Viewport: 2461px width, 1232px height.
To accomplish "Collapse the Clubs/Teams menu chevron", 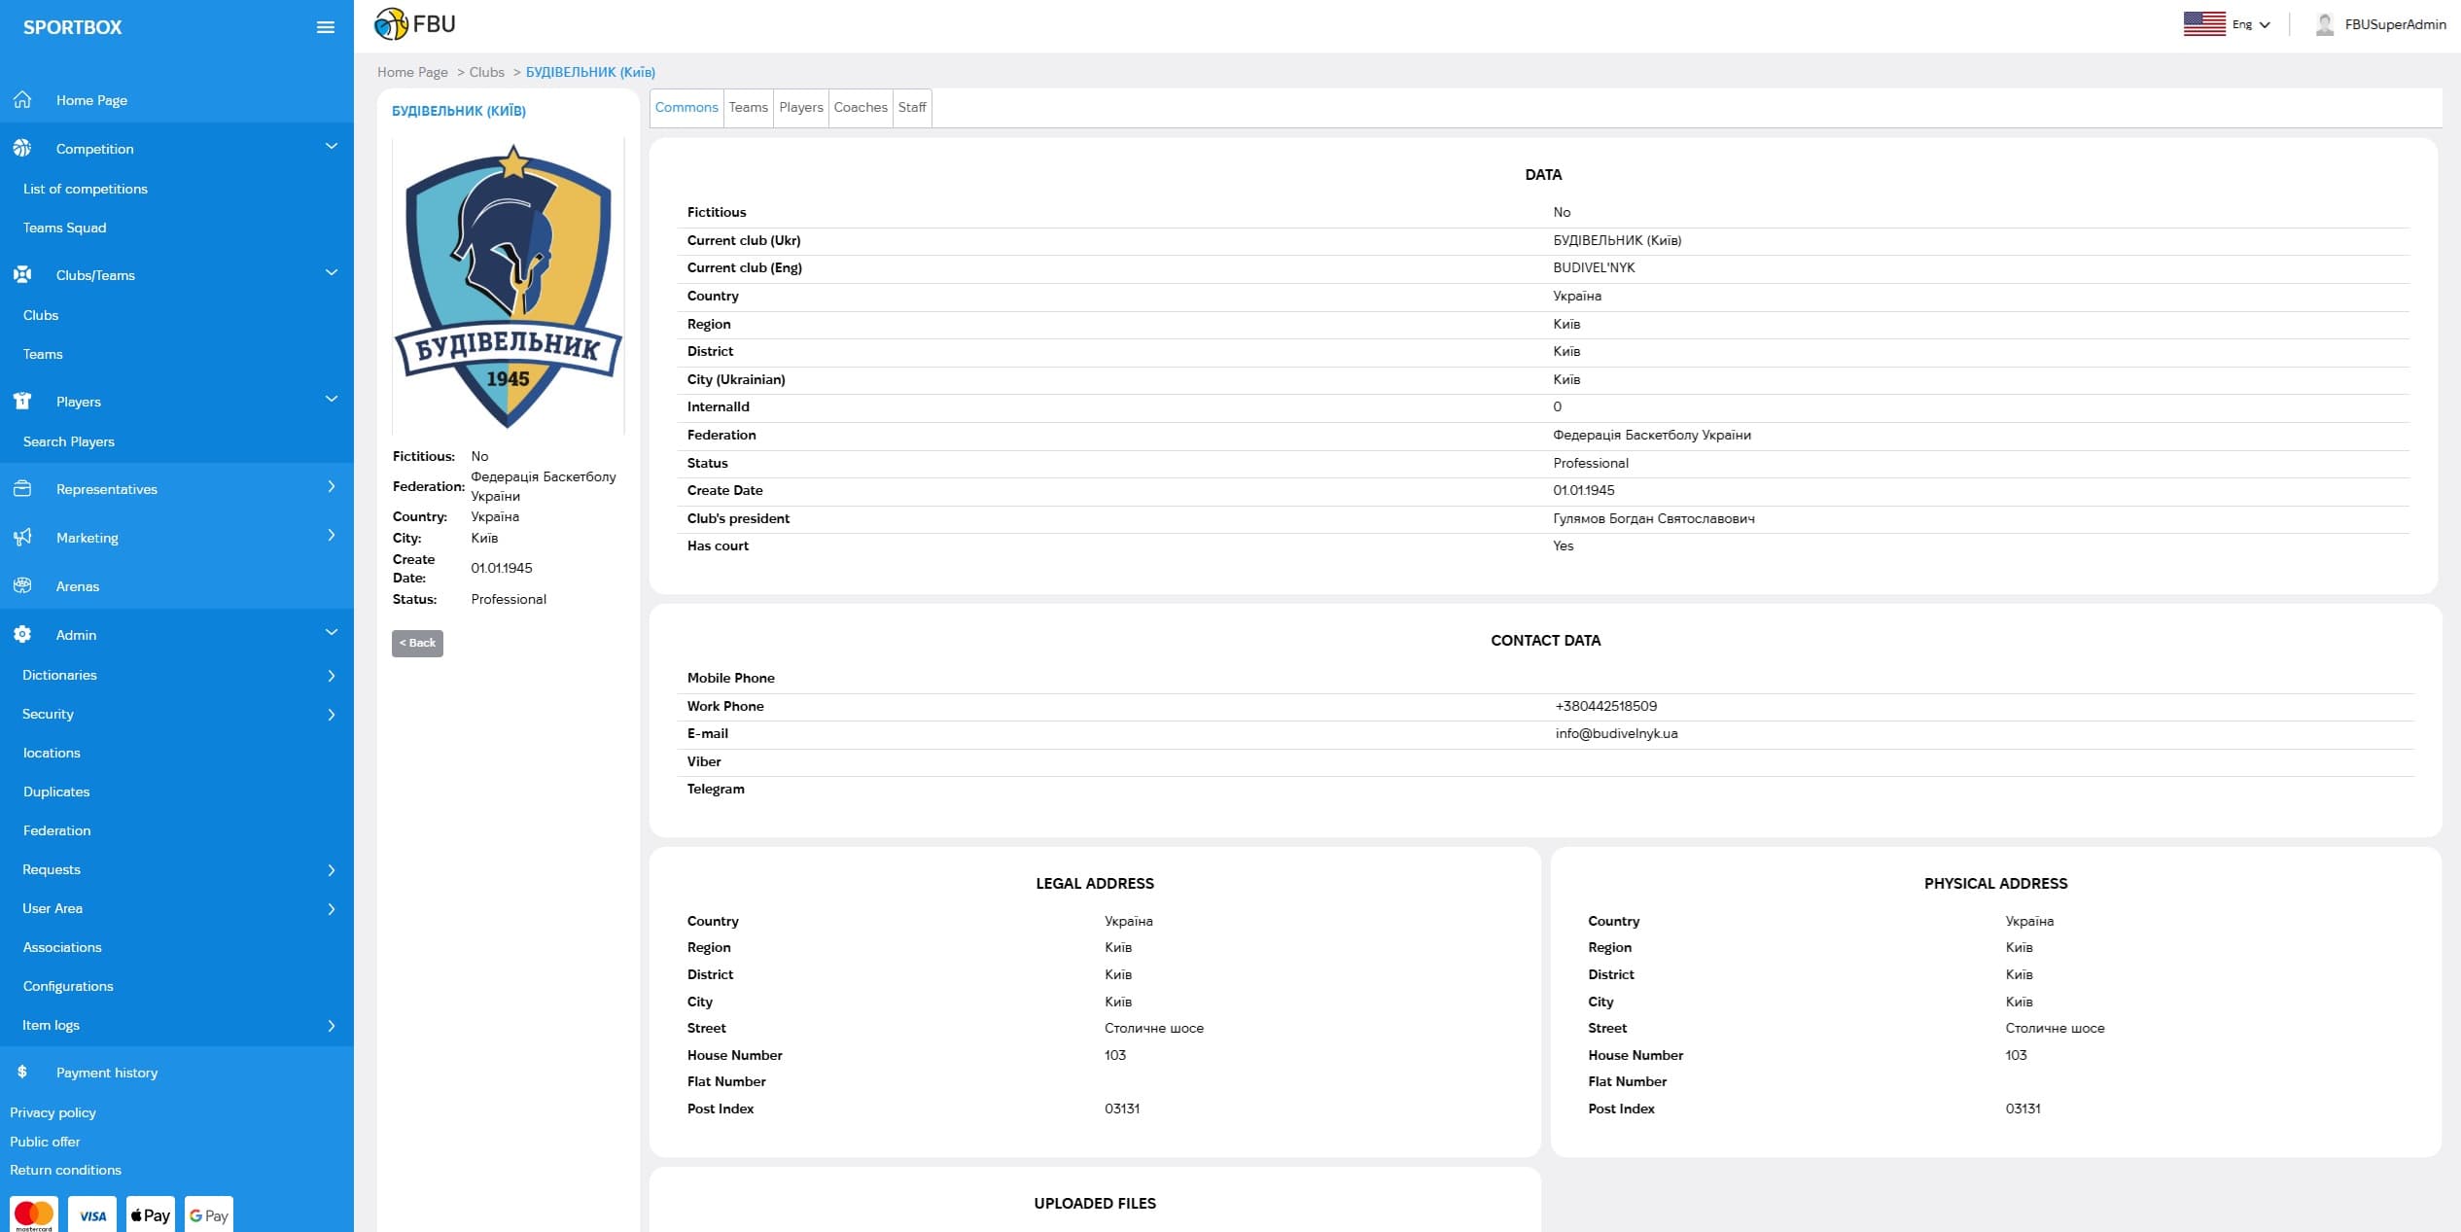I will click(332, 272).
